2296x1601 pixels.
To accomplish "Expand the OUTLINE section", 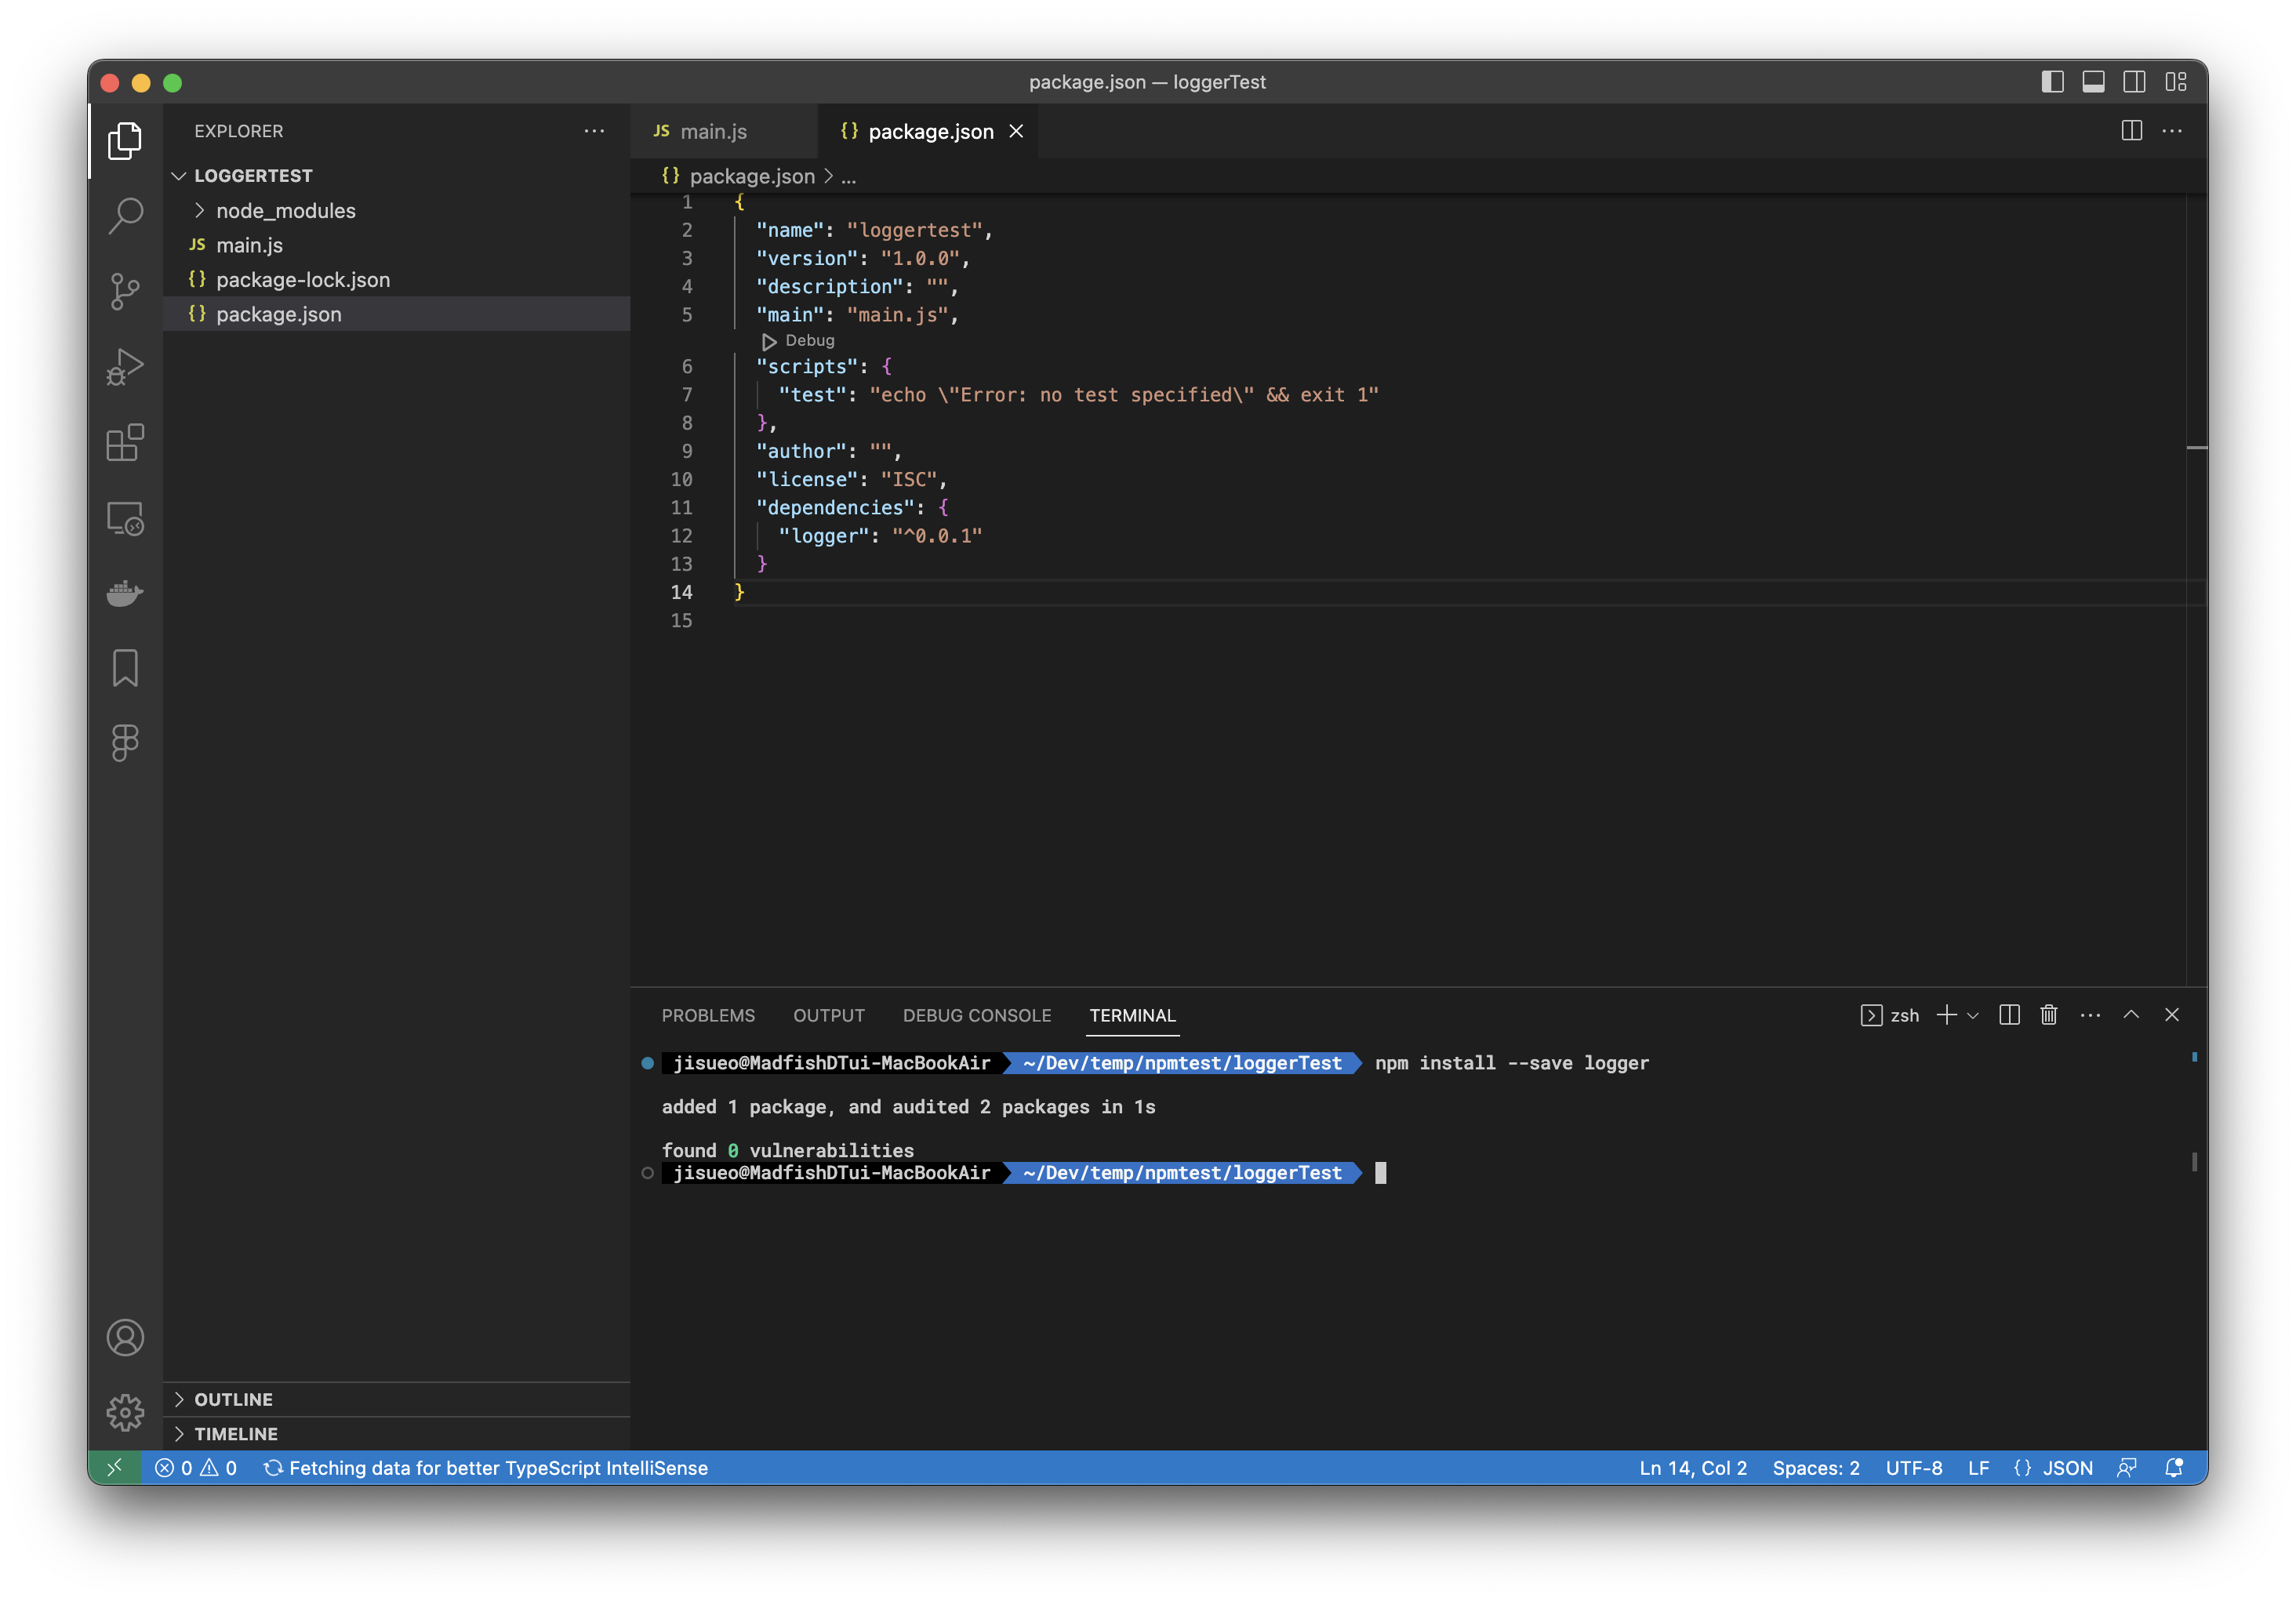I will click(233, 1399).
